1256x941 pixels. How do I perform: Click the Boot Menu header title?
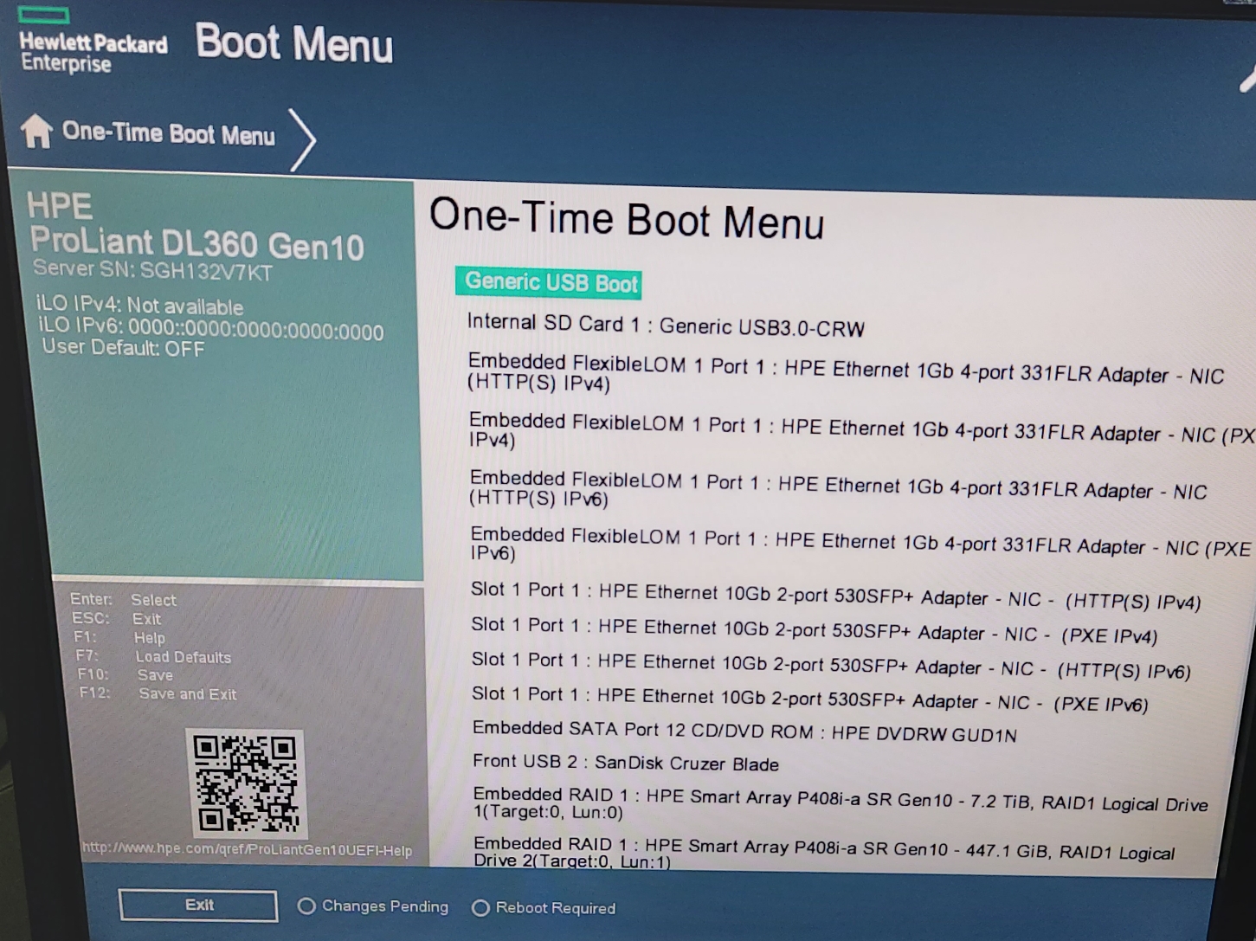pyautogui.click(x=294, y=43)
